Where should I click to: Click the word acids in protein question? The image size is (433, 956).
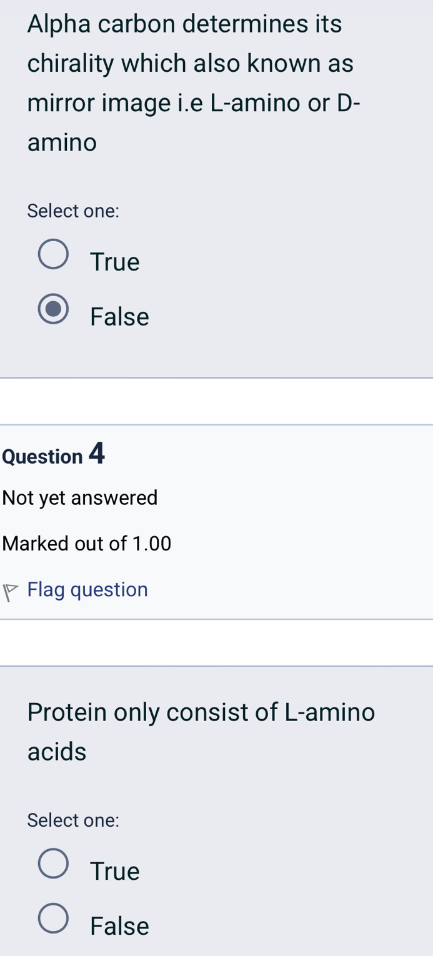click(57, 751)
